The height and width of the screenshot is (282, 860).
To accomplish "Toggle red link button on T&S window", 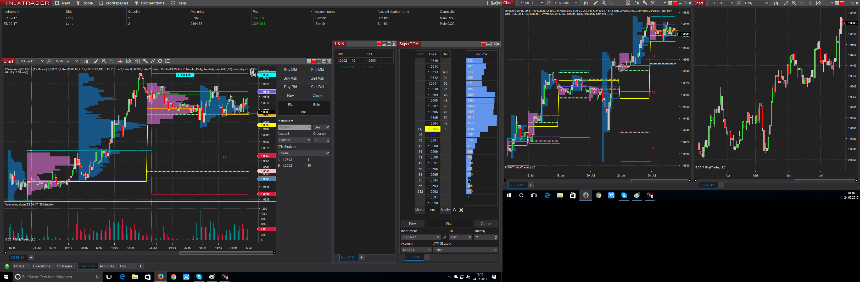I will [379, 44].
